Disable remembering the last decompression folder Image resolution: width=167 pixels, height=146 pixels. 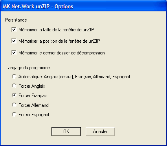click(14, 53)
